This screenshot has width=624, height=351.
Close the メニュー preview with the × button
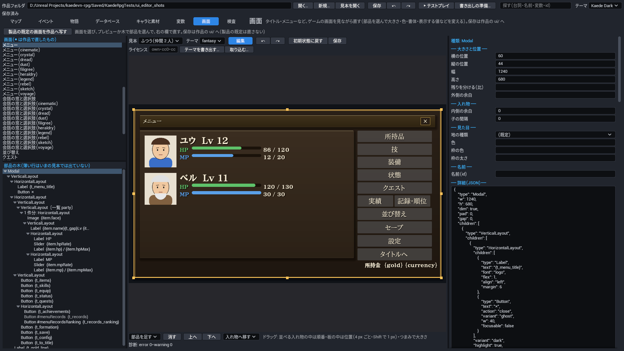[425, 121]
